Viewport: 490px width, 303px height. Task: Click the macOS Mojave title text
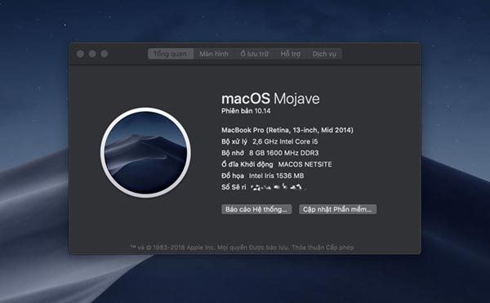270,99
